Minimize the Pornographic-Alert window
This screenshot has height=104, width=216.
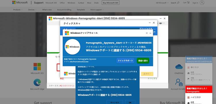(x=160, y=18)
